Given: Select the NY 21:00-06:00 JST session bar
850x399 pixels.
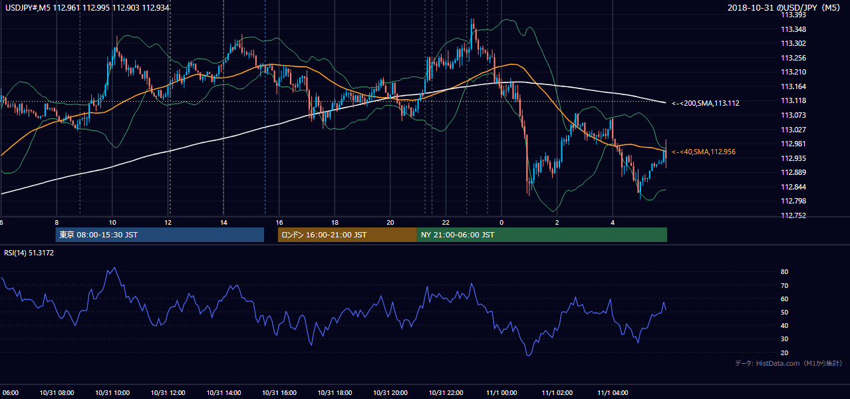Looking at the screenshot, I should pyautogui.click(x=542, y=235).
